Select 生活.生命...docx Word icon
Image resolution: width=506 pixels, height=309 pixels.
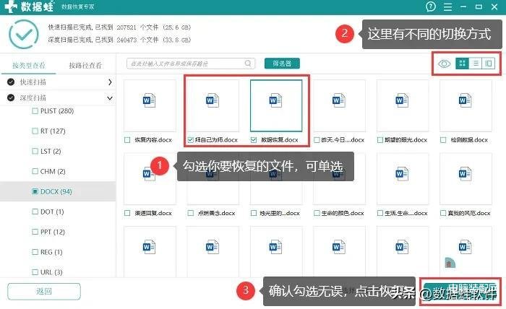(x=403, y=174)
